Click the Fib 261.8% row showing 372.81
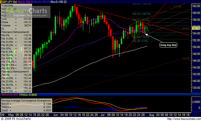This screenshot has width=201, height=121. click(x=16, y=68)
